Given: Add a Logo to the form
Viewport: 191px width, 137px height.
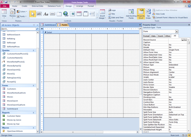Looking at the screenshot, I should coord(112,10).
